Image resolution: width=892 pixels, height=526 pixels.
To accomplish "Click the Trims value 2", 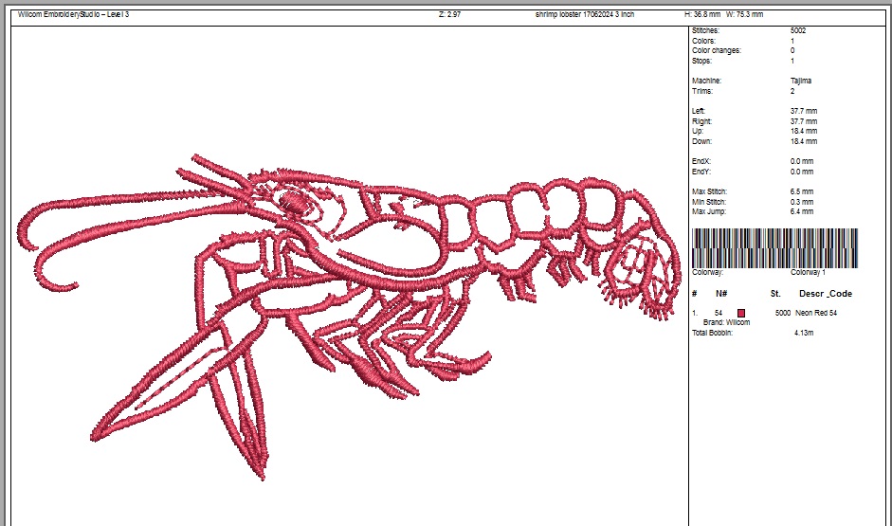I will [x=792, y=91].
